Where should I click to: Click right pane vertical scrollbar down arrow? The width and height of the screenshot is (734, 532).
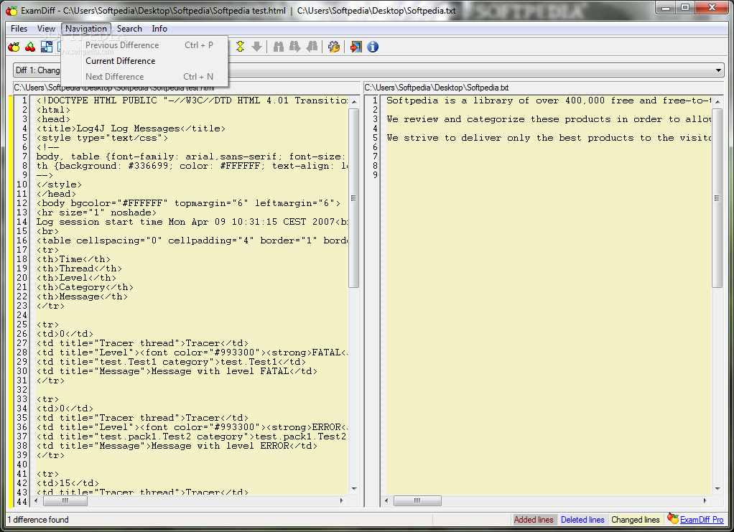click(x=717, y=488)
